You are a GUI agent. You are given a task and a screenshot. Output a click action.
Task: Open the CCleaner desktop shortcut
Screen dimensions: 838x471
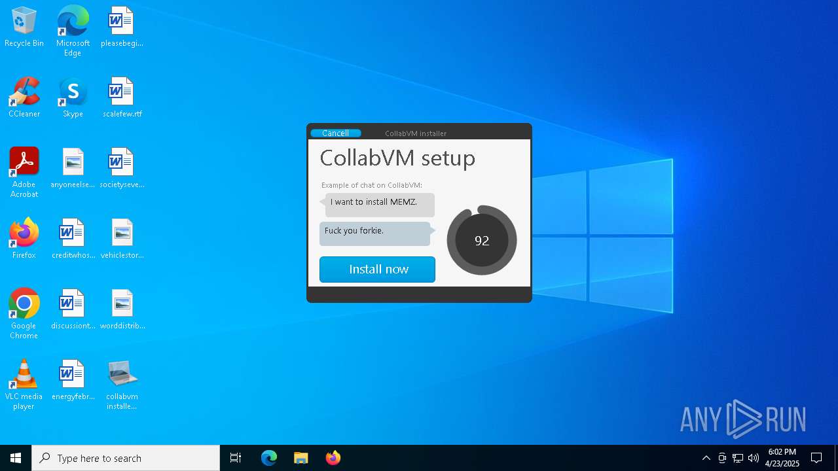click(x=24, y=98)
